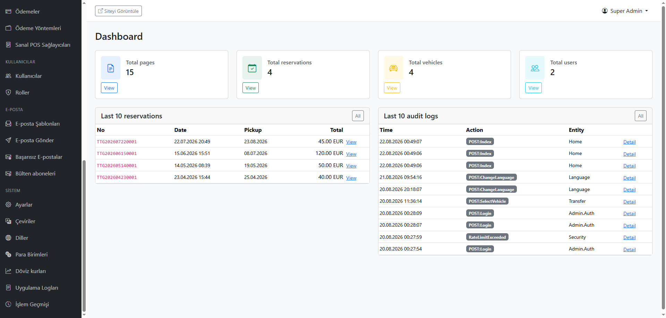Open View link for the 120.00 EUR reservation
666x318 pixels.
coord(351,154)
